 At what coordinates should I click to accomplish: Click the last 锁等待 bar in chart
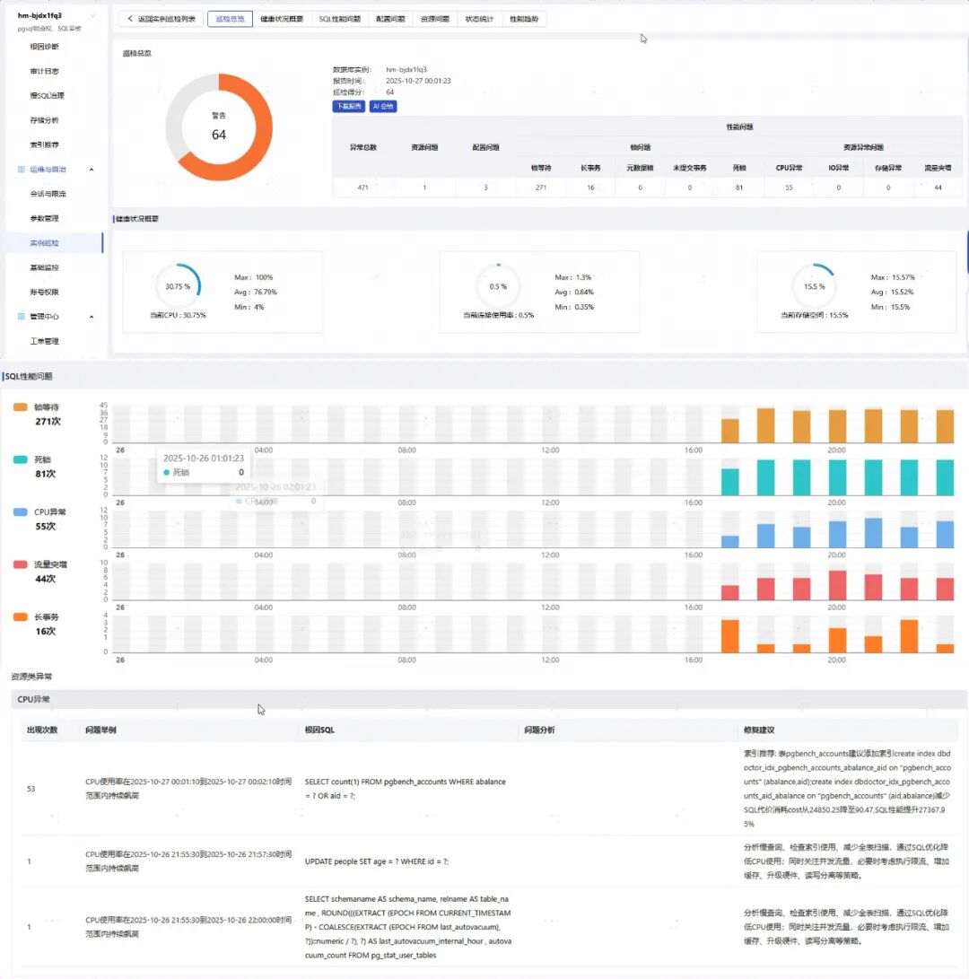(946, 426)
